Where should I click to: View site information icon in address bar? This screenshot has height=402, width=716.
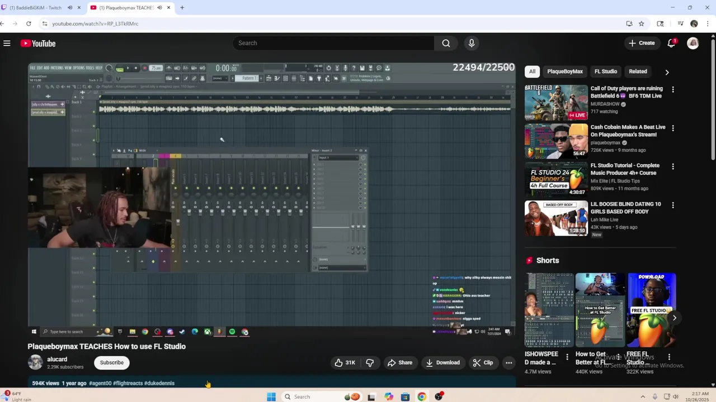pyautogui.click(x=44, y=23)
